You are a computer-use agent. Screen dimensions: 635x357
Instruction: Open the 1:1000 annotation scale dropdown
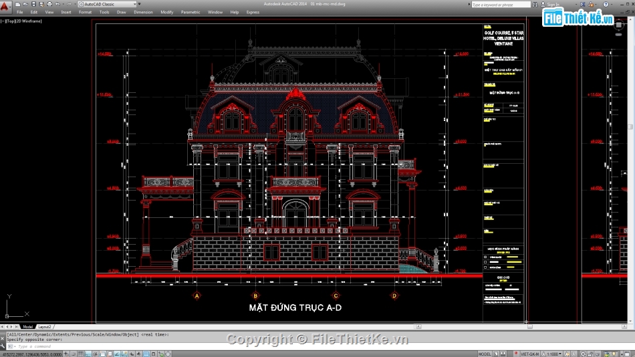pyautogui.click(x=553, y=354)
